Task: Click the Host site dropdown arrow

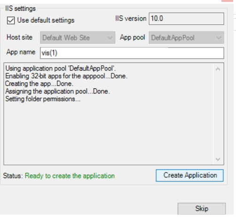Action: [x=110, y=38]
